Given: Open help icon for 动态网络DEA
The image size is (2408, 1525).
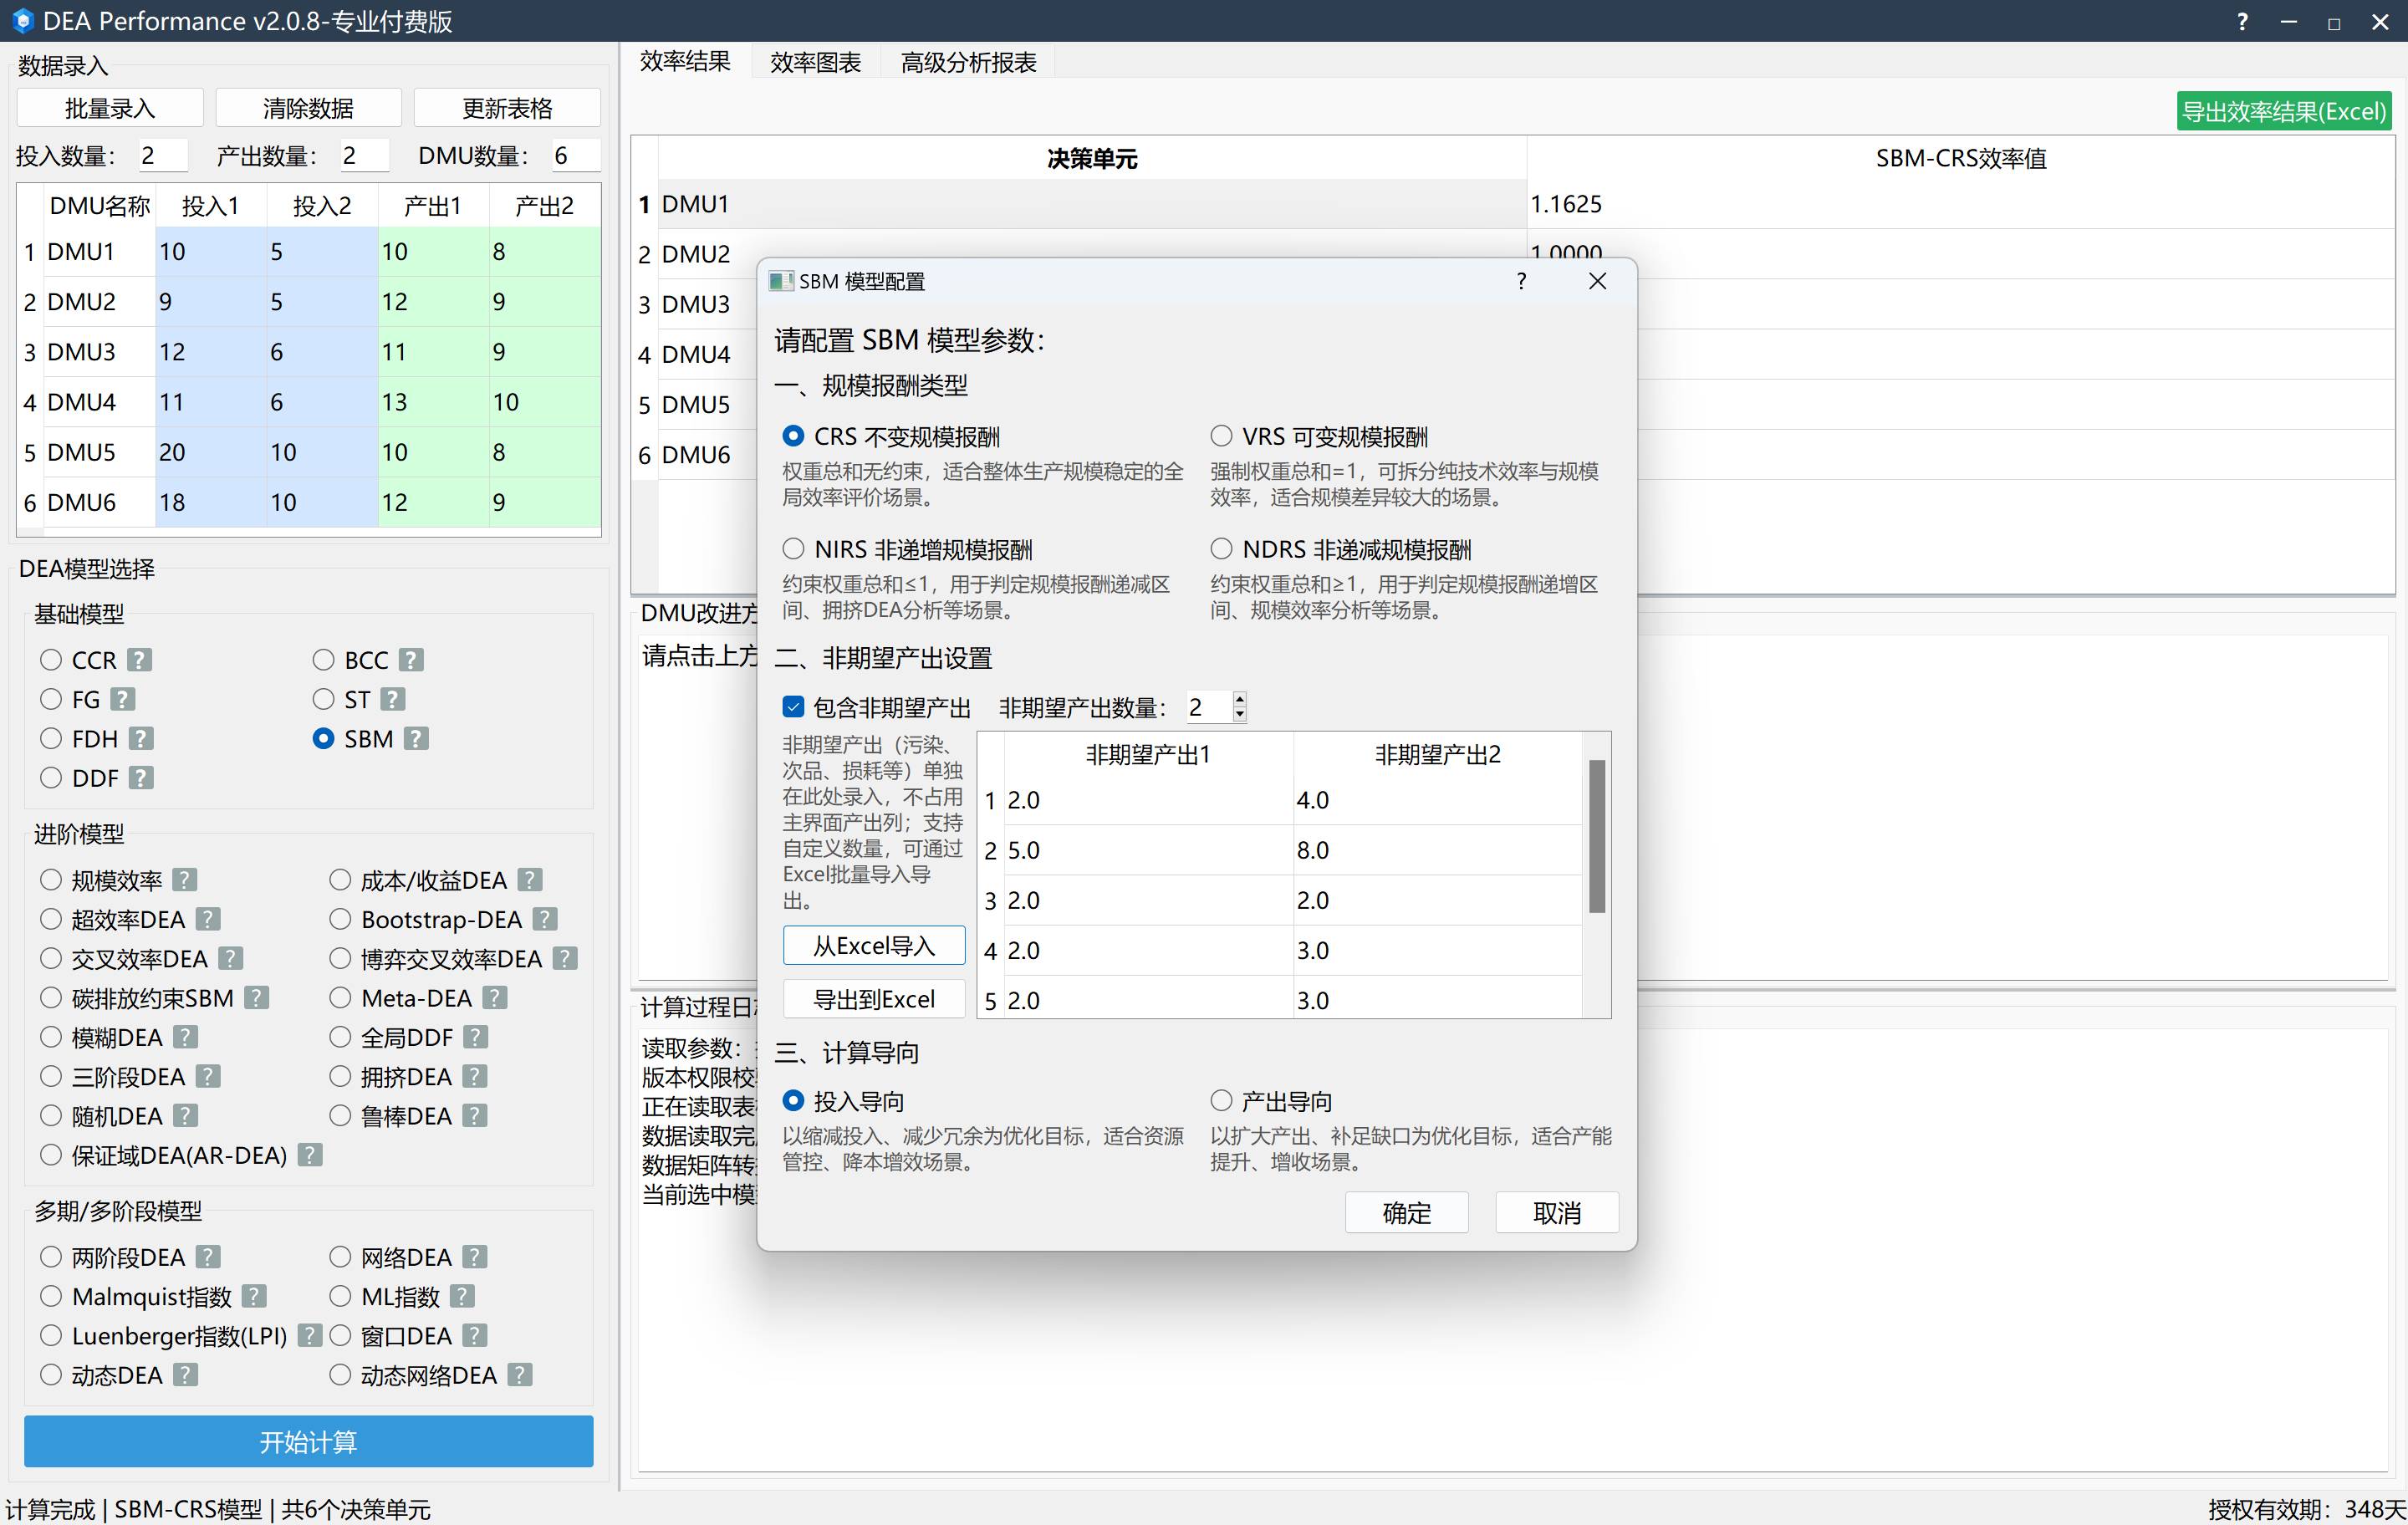Looking at the screenshot, I should pyautogui.click(x=520, y=1374).
